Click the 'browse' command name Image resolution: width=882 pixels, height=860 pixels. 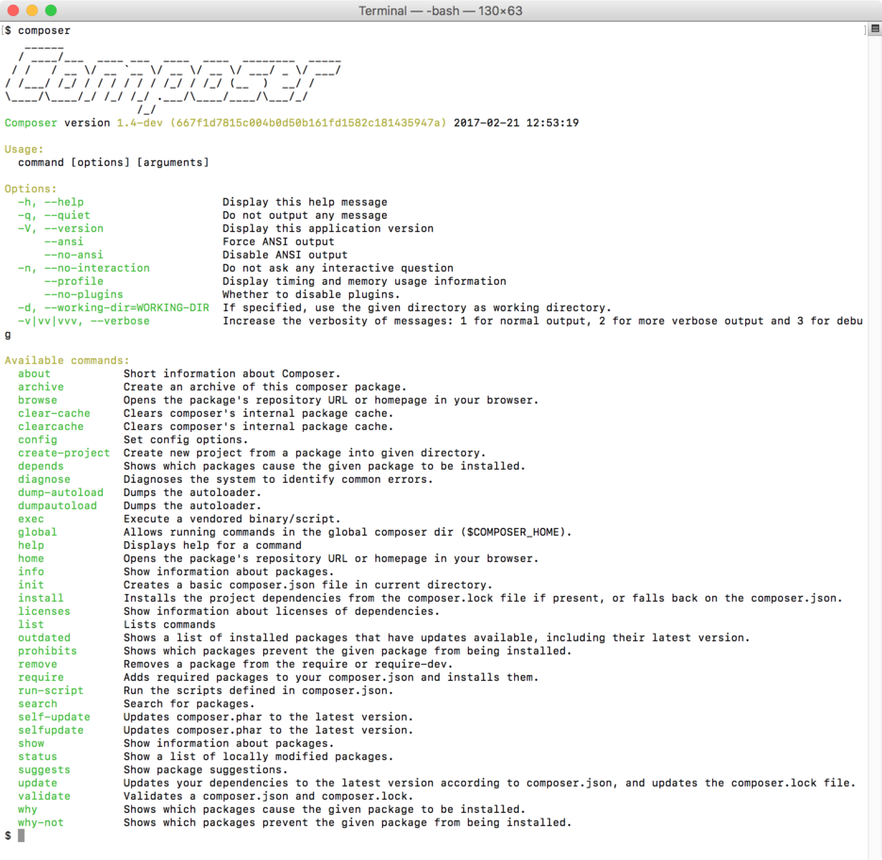(38, 400)
